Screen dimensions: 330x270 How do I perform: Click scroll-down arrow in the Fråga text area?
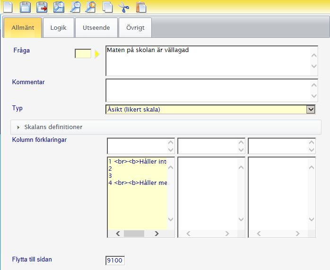[314, 66]
